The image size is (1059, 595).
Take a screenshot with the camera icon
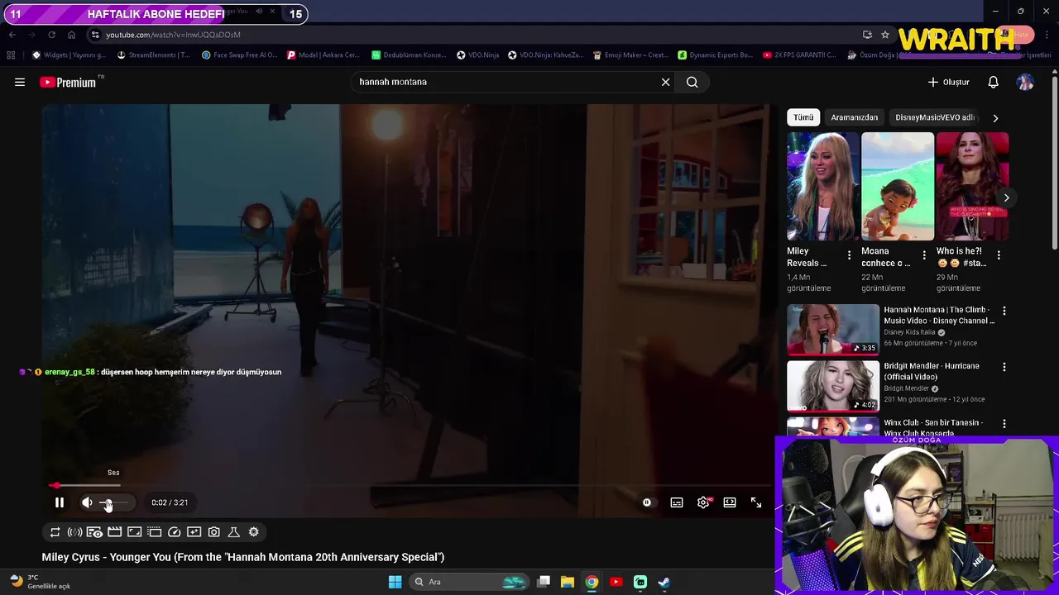213,532
